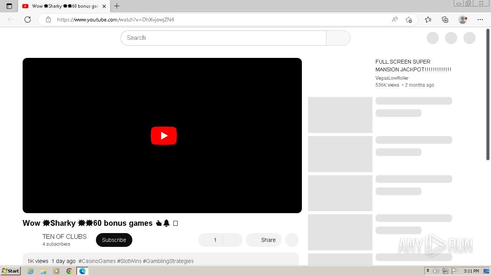Open a new browser tab

coord(117,6)
